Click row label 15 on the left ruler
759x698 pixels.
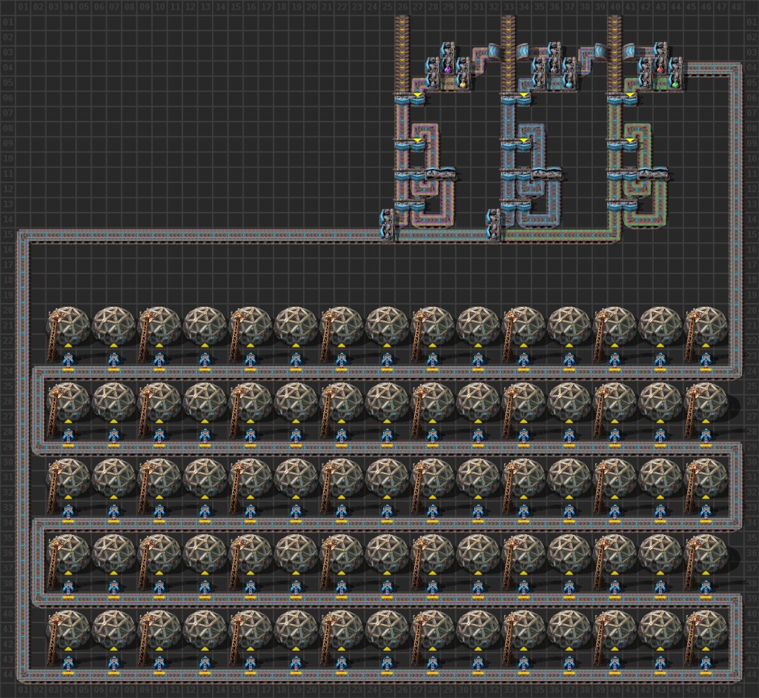pyautogui.click(x=7, y=234)
